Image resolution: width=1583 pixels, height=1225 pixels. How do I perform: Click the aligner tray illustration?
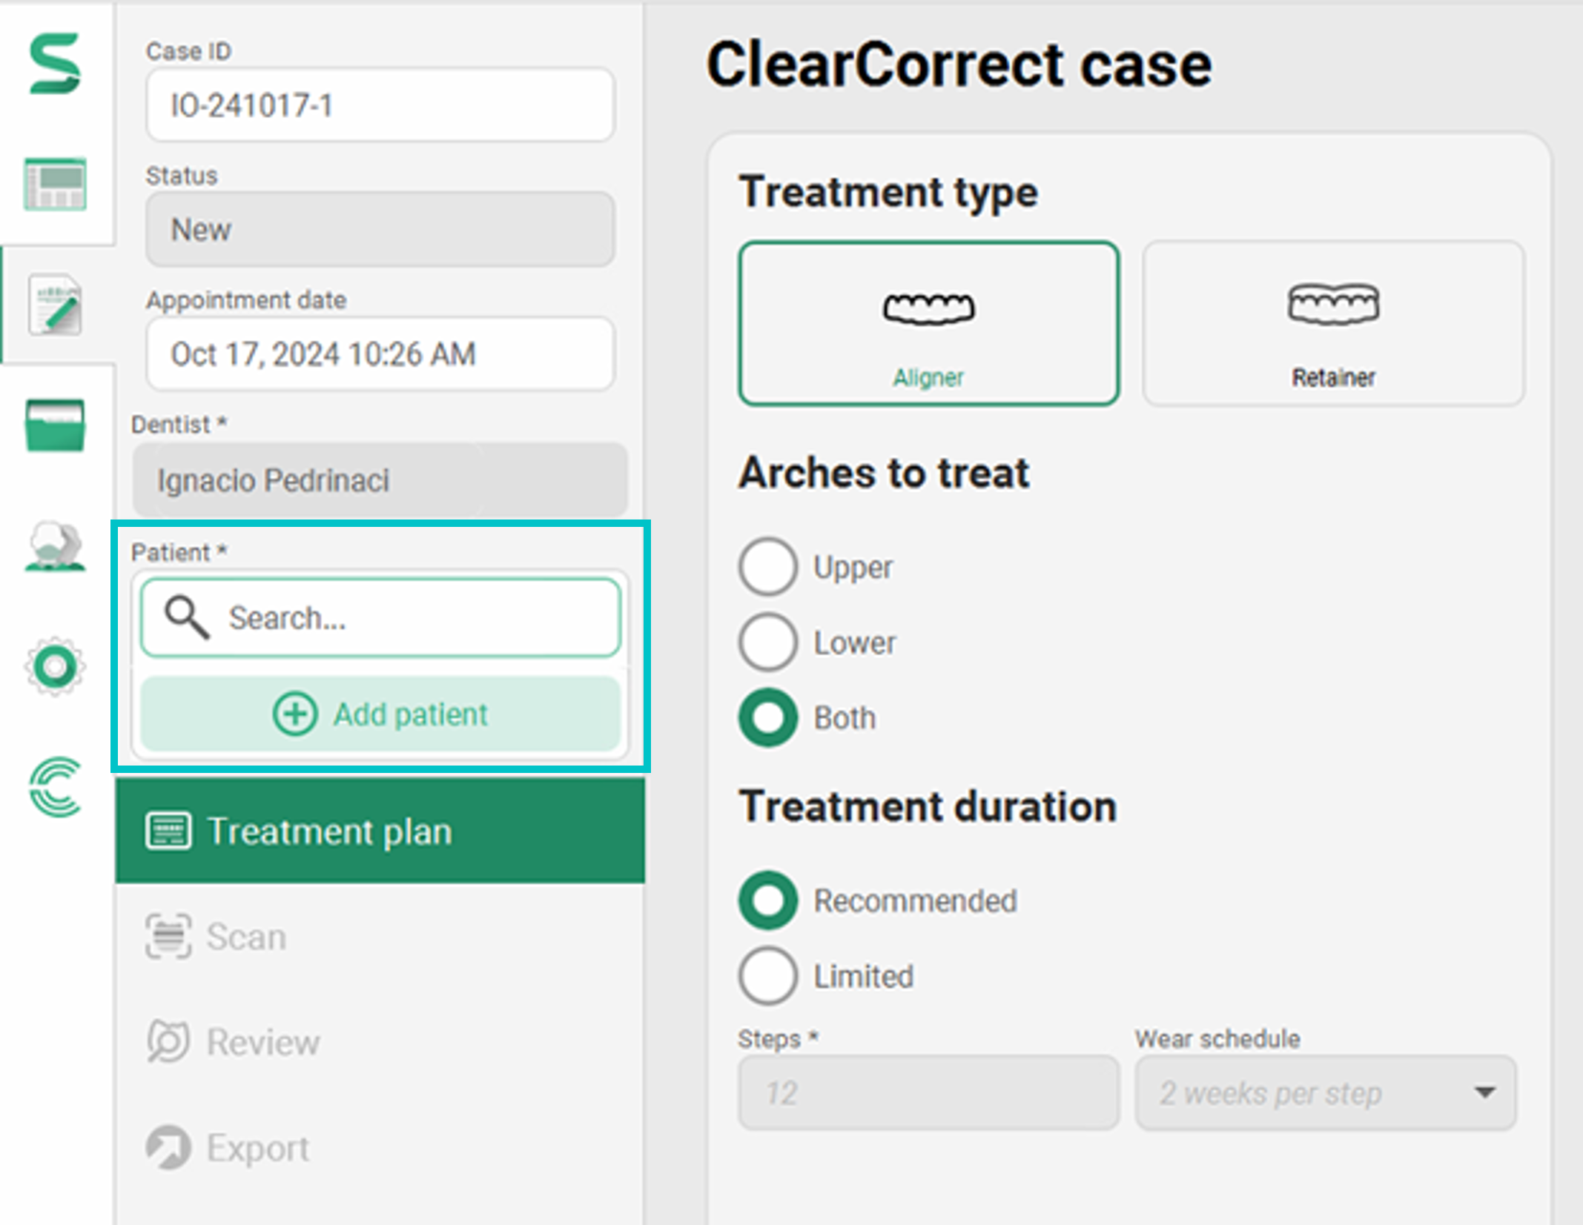(928, 308)
